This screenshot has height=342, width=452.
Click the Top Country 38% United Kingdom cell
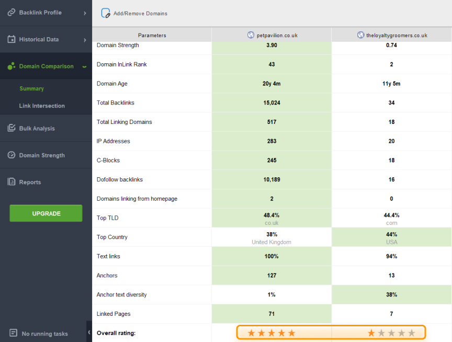tap(272, 238)
